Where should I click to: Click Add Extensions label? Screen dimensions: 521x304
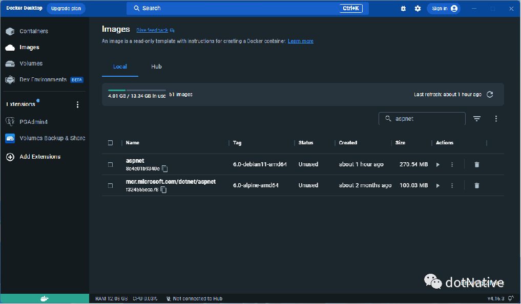tap(40, 157)
